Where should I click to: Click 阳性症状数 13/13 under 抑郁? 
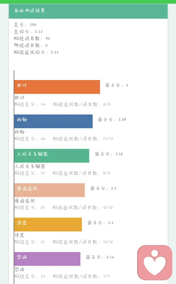pyautogui.click(x=83, y=139)
